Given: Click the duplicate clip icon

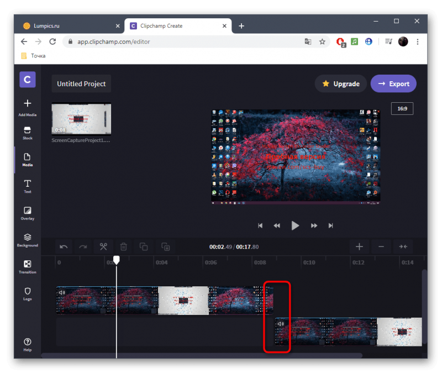Looking at the screenshot, I should click(x=144, y=247).
